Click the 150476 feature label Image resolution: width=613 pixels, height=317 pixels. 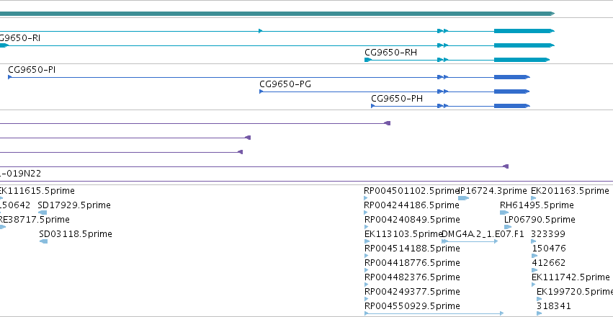point(549,249)
